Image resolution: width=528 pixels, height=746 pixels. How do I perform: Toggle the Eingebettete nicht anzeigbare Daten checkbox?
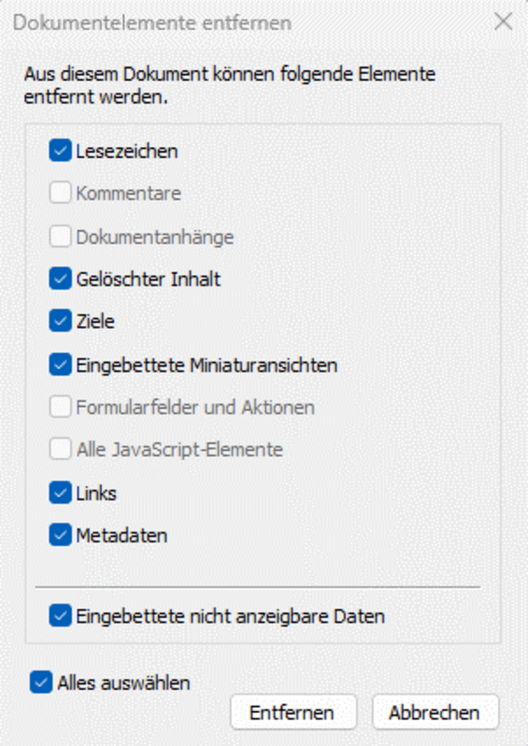pos(60,616)
